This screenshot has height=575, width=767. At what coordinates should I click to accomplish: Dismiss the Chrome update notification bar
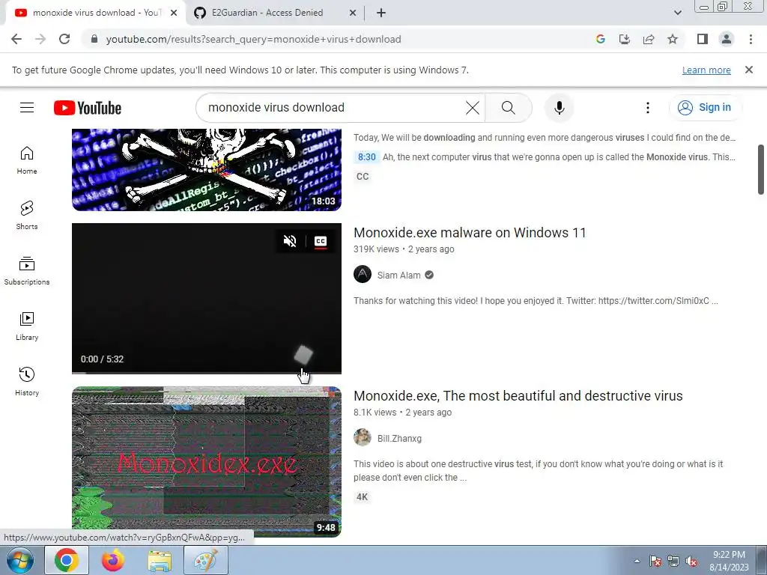[x=748, y=70]
